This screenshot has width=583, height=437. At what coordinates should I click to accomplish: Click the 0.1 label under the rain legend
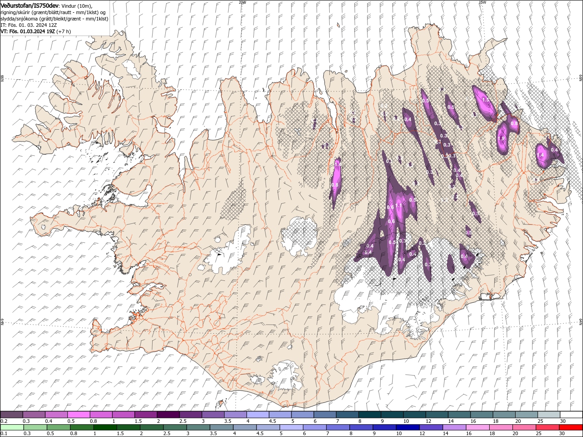pos(4,434)
